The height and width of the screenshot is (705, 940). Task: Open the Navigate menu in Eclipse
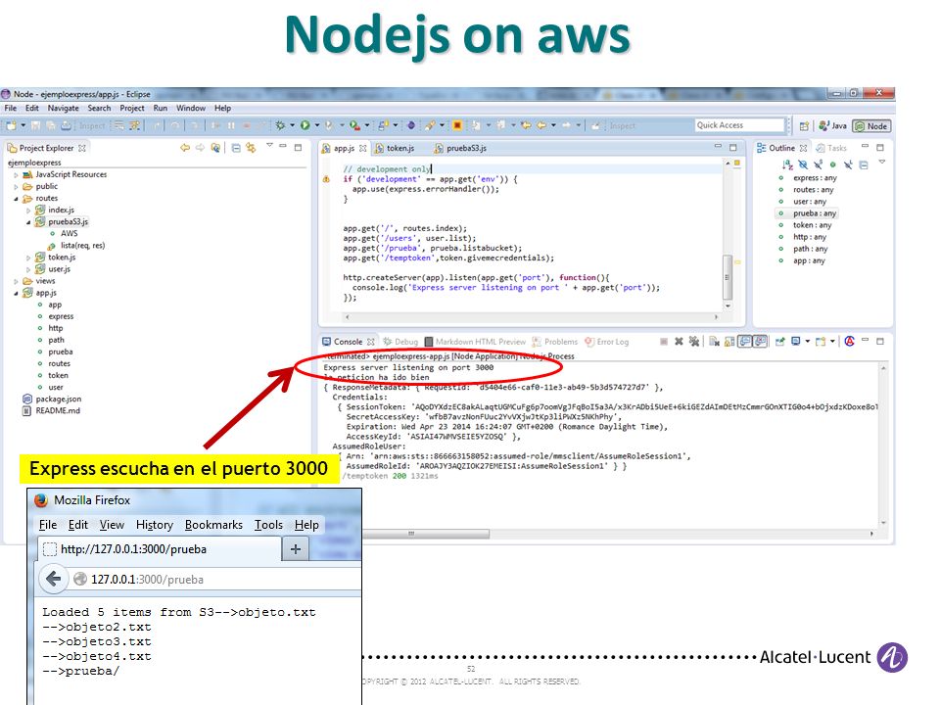(x=64, y=108)
